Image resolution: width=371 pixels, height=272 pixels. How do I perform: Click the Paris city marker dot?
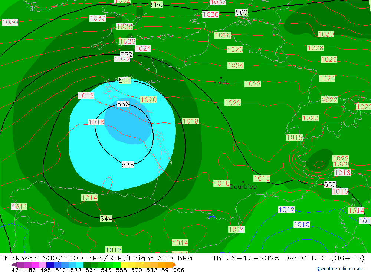coord(221,78)
